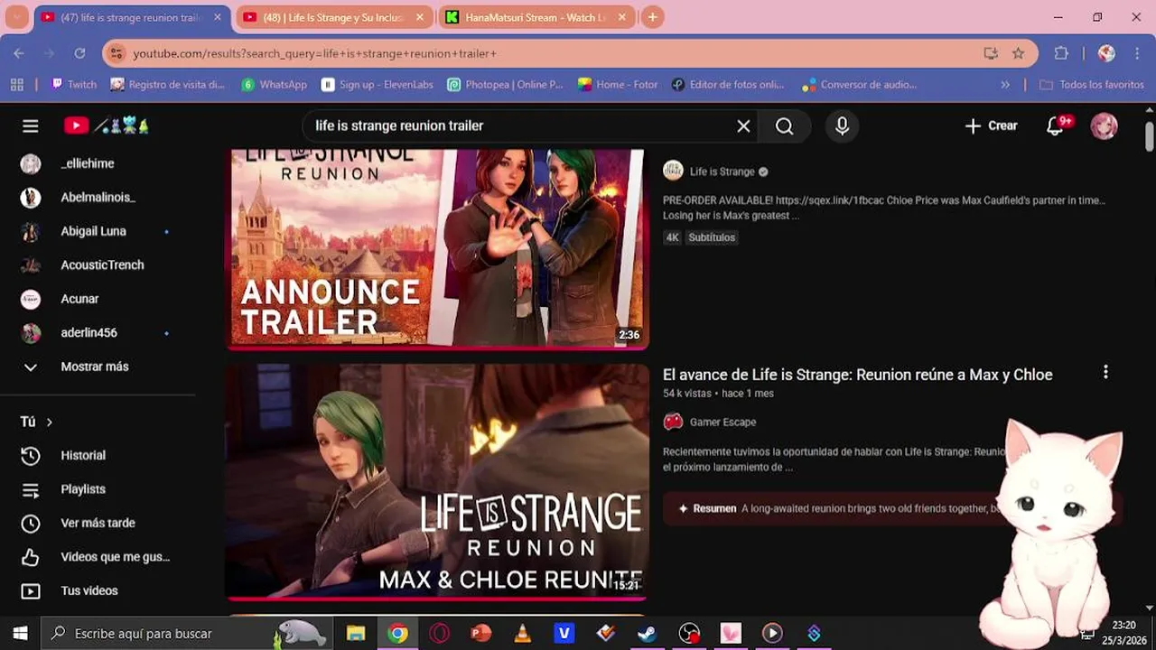Screen dimensions: 1156x650
Task: Click the Windows taskbar search box
Action: 186,633
